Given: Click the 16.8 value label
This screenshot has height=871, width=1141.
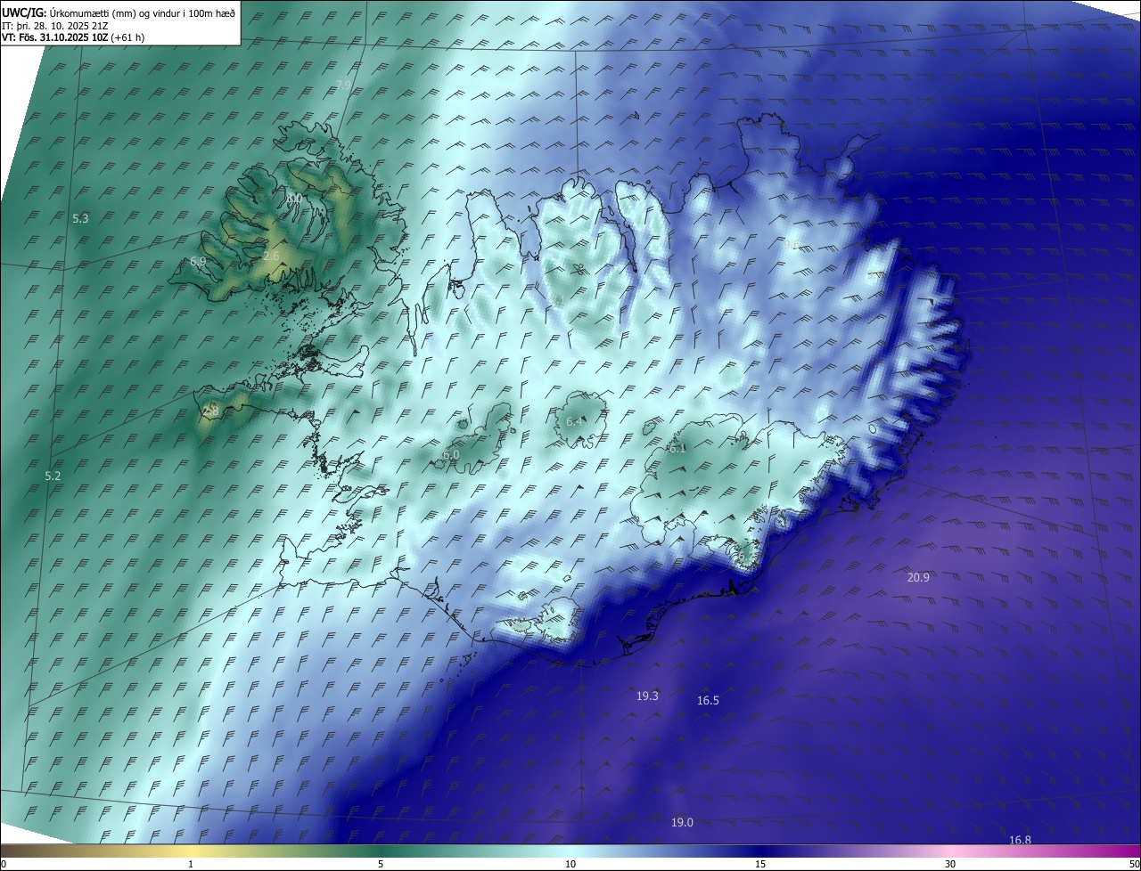Looking at the screenshot, I should 1020,840.
